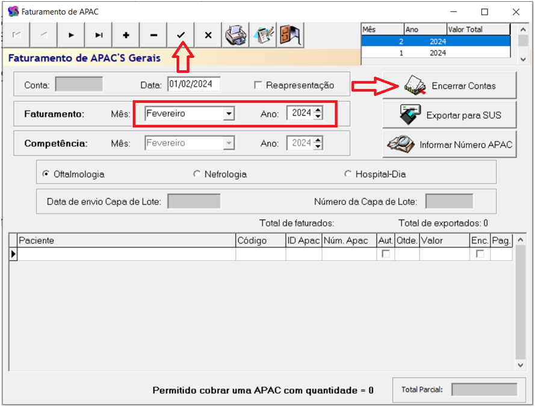535x407 pixels.
Task: Click scroll up arrow of patient grid
Action: (x=521, y=240)
